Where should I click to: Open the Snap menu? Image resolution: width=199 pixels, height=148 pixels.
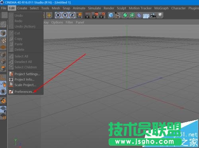(66, 8)
